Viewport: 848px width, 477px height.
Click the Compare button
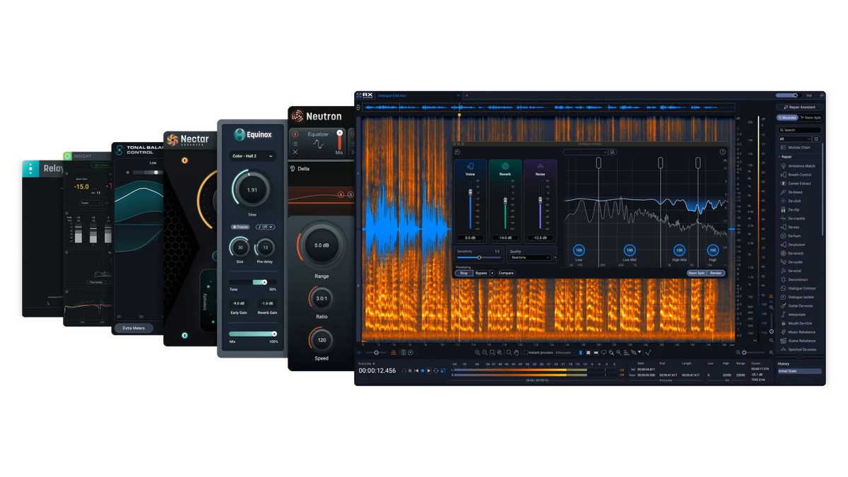coord(506,273)
